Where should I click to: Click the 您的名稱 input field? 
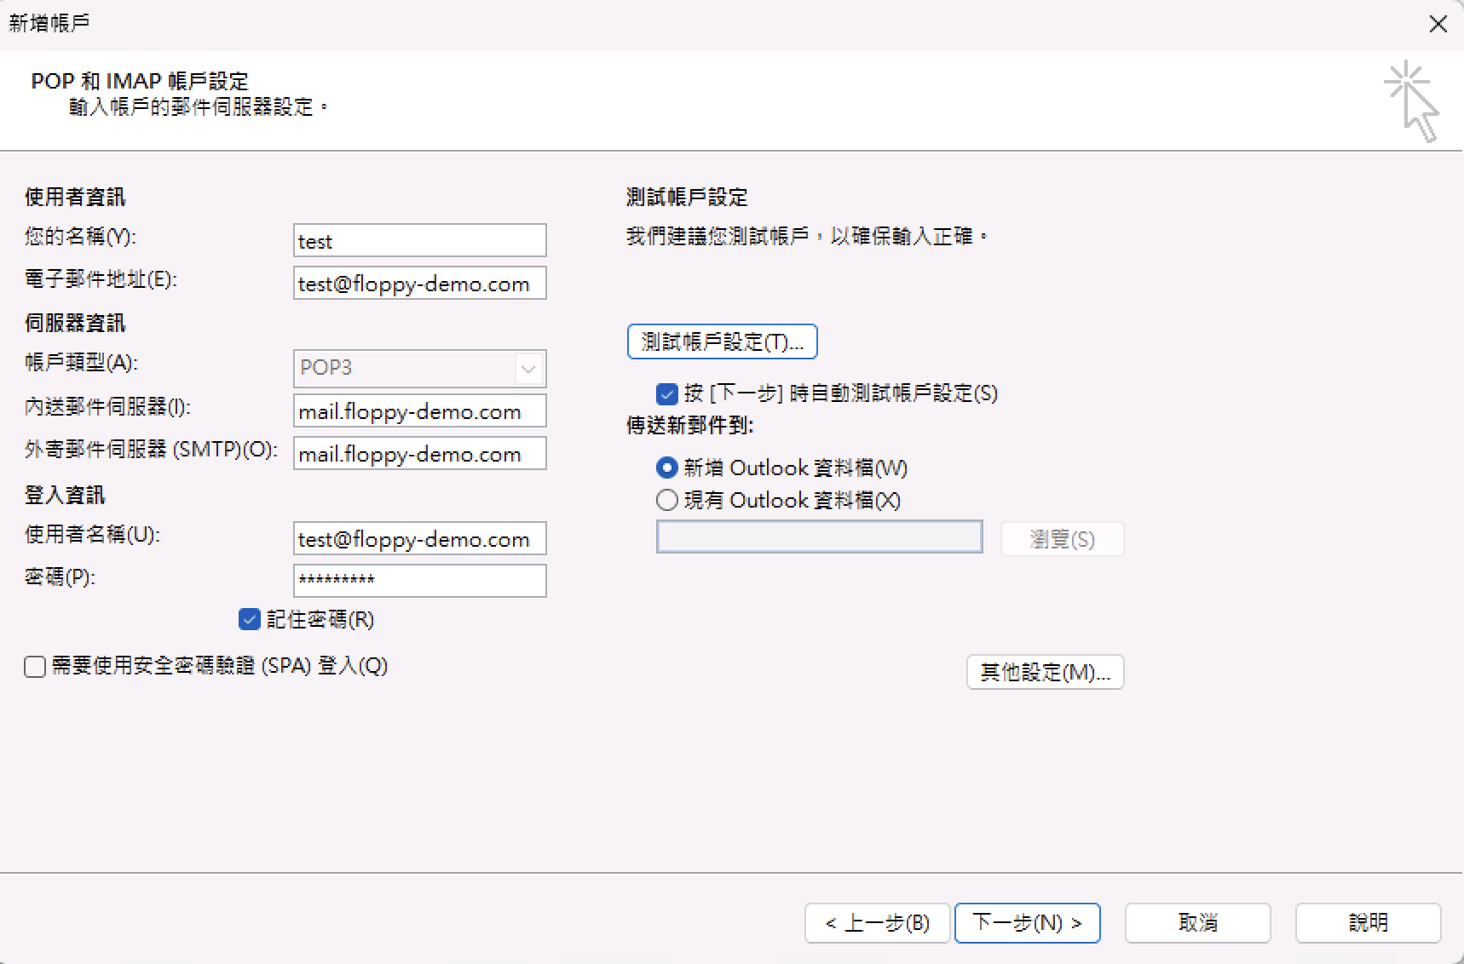(419, 241)
